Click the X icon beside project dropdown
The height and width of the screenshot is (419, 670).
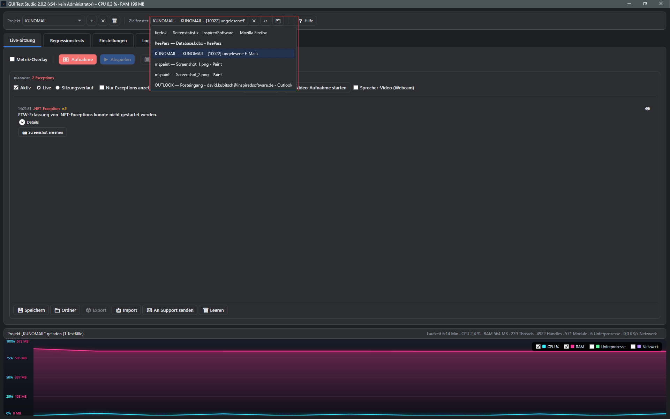click(103, 21)
